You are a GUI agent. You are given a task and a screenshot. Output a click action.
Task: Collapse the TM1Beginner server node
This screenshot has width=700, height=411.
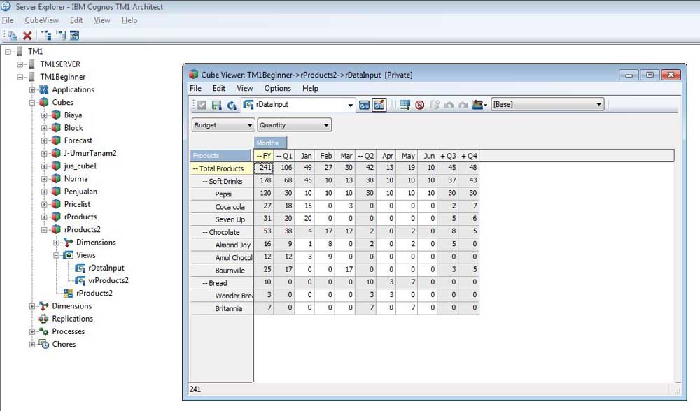20,77
